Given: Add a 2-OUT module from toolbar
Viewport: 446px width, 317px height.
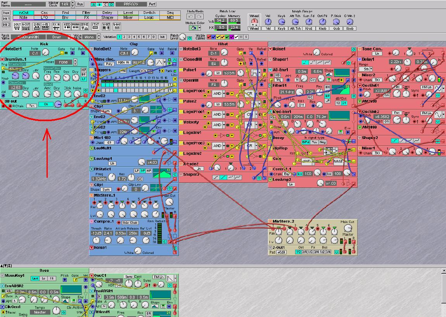Looking at the screenshot, I should point(17,26).
